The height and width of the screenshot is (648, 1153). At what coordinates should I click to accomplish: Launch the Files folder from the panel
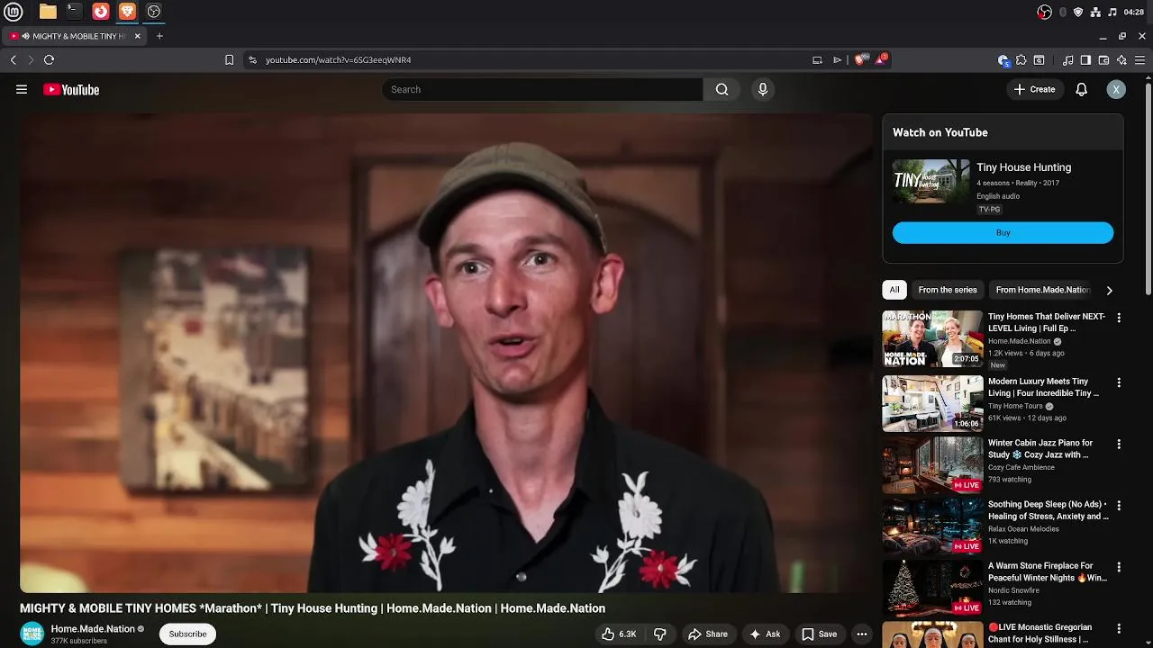(48, 12)
